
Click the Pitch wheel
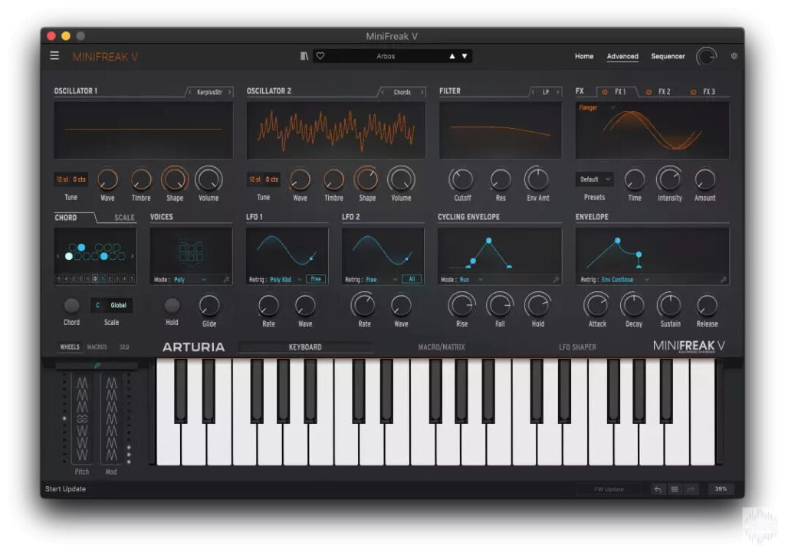click(x=82, y=419)
